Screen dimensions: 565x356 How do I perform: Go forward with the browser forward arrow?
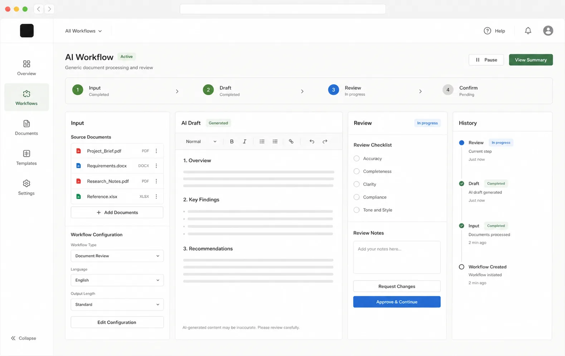[x=49, y=9]
